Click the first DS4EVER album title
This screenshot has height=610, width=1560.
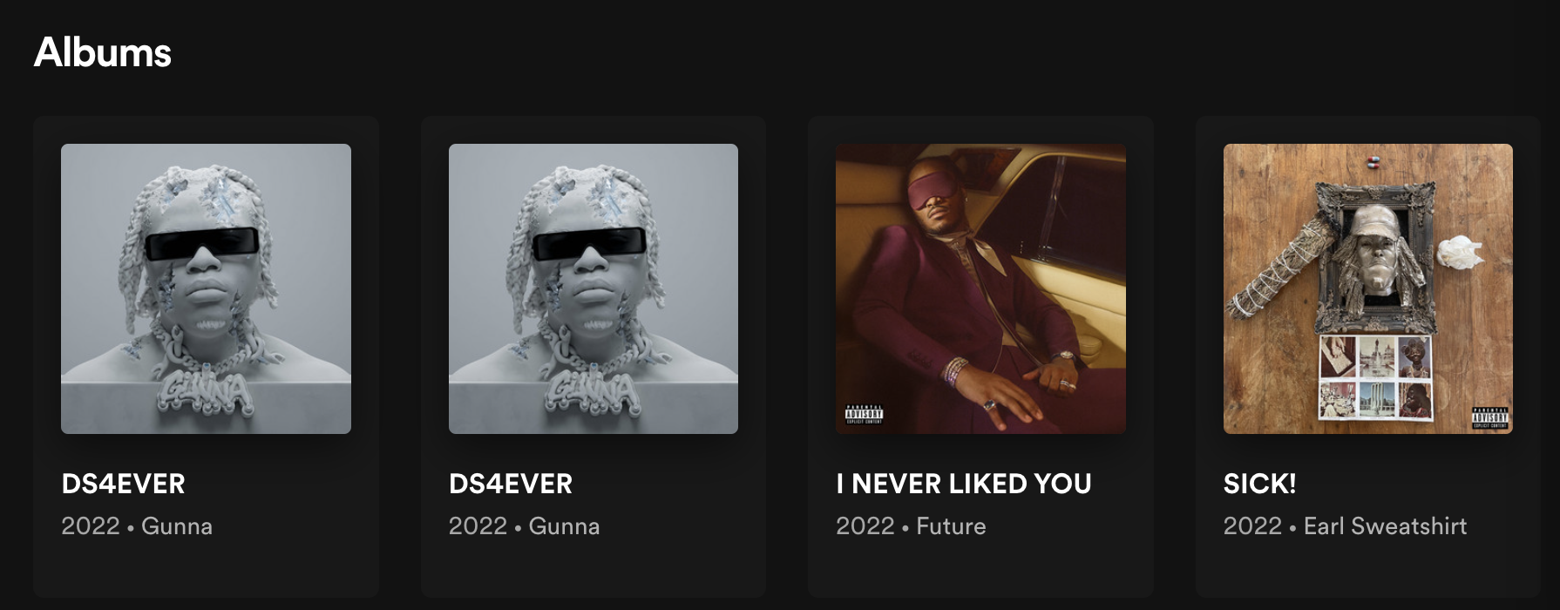coord(124,484)
